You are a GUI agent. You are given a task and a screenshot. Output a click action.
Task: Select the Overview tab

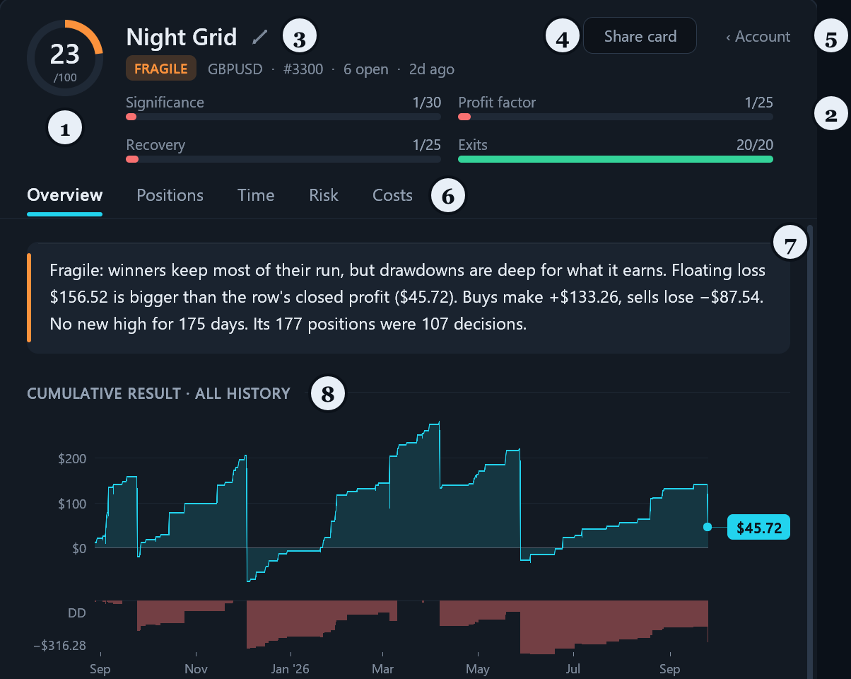(x=65, y=195)
